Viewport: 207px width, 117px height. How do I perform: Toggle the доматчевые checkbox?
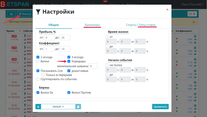pos(69,71)
